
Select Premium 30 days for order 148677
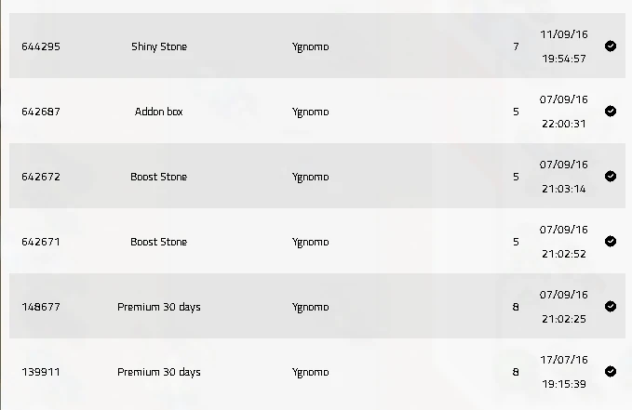pyautogui.click(x=159, y=307)
